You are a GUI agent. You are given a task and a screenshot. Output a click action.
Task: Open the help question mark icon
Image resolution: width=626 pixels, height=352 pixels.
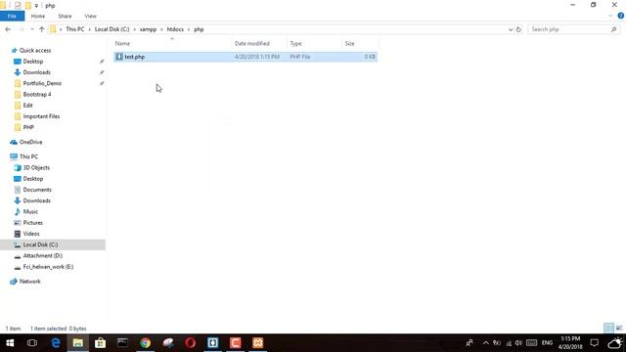621,16
